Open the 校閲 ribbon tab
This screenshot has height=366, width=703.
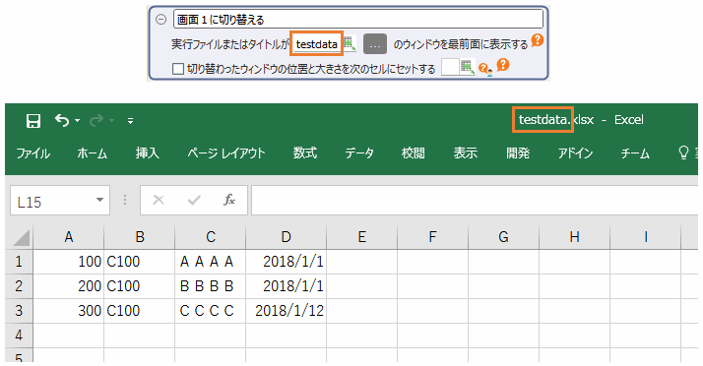[x=413, y=153]
